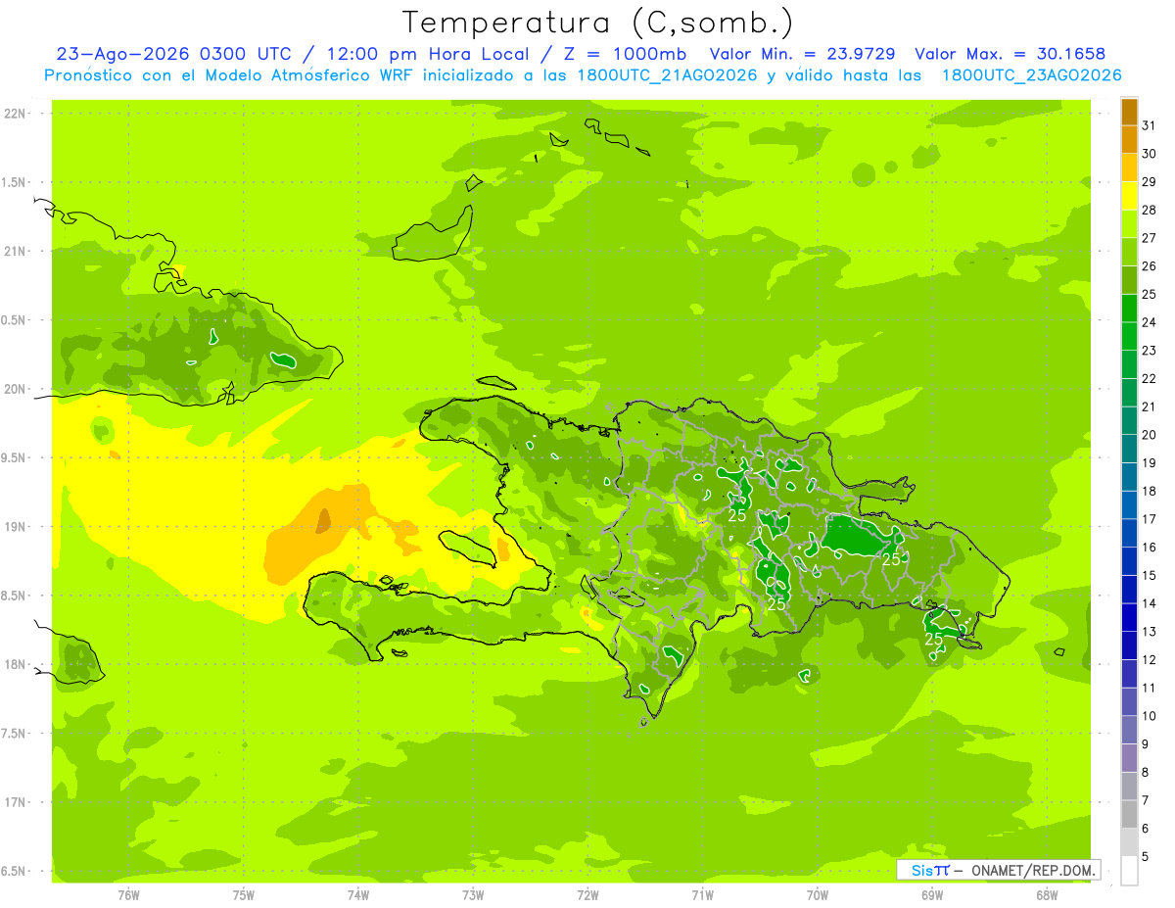The image size is (1175, 908).
Task: Click the '70W' longitude axis label
Action: pos(818,895)
